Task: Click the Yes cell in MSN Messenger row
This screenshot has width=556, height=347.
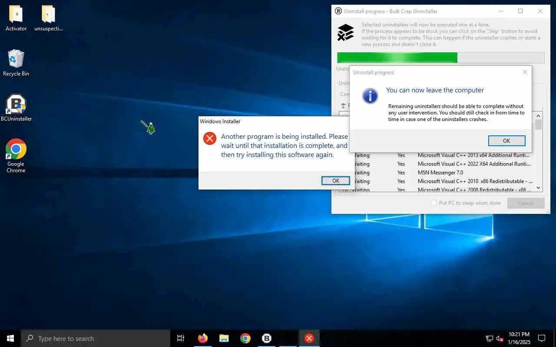Action: [x=401, y=173]
